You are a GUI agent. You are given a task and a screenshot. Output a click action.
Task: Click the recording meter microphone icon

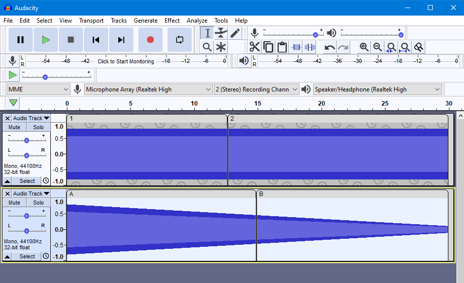(13, 61)
